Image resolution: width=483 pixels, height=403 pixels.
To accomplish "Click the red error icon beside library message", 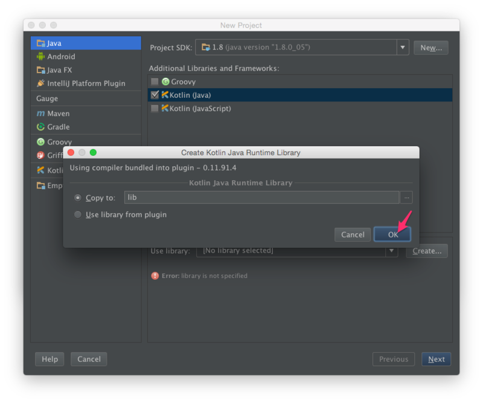I will click(x=155, y=276).
